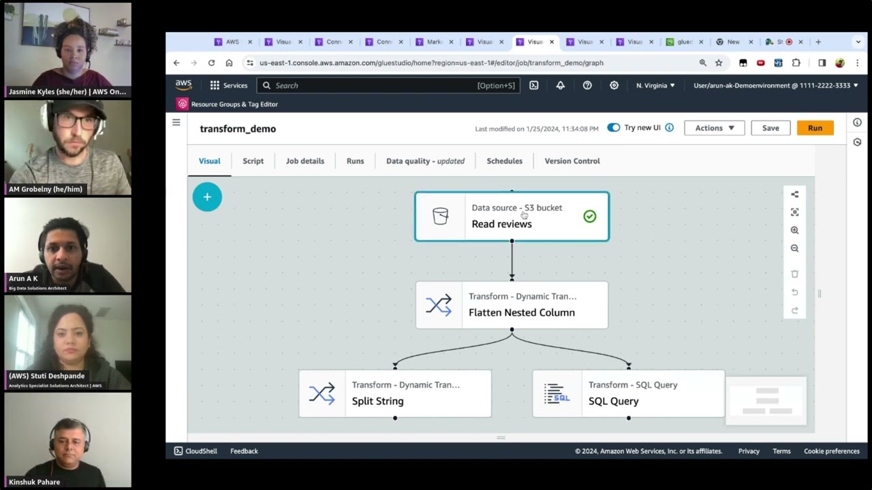Open the Job details tab

tap(305, 161)
